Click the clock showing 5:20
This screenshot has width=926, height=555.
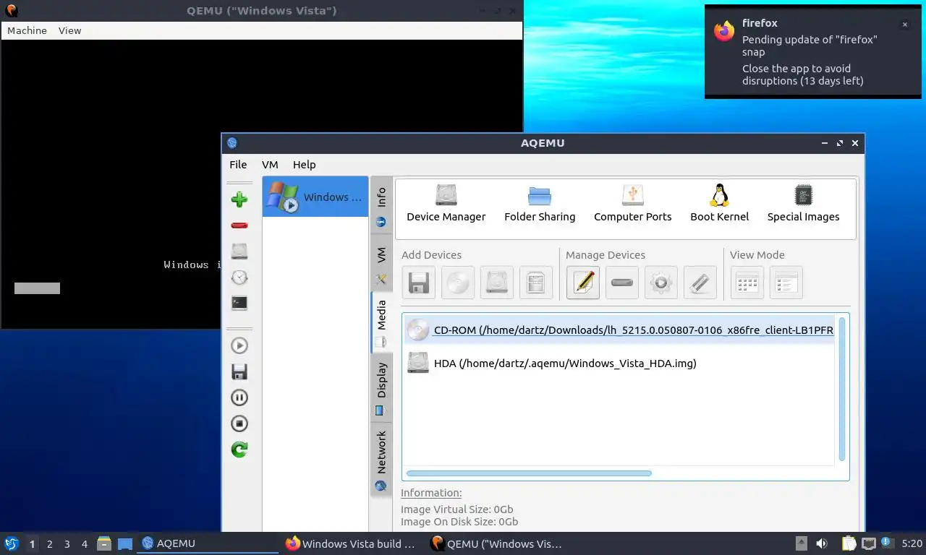[912, 543]
